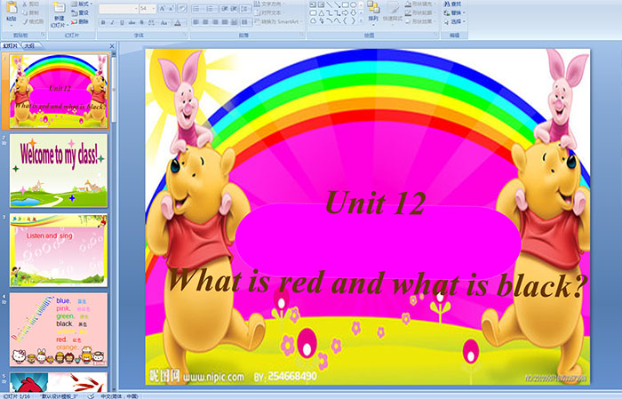
Task: Open Select (选择) menu
Action: (x=454, y=21)
